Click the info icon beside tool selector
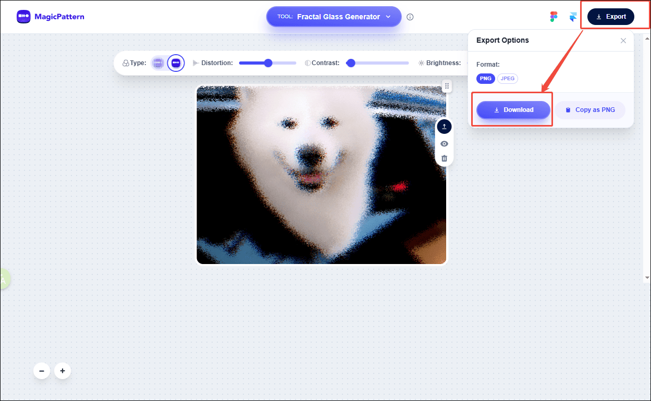Image resolution: width=651 pixels, height=401 pixels. click(x=410, y=17)
